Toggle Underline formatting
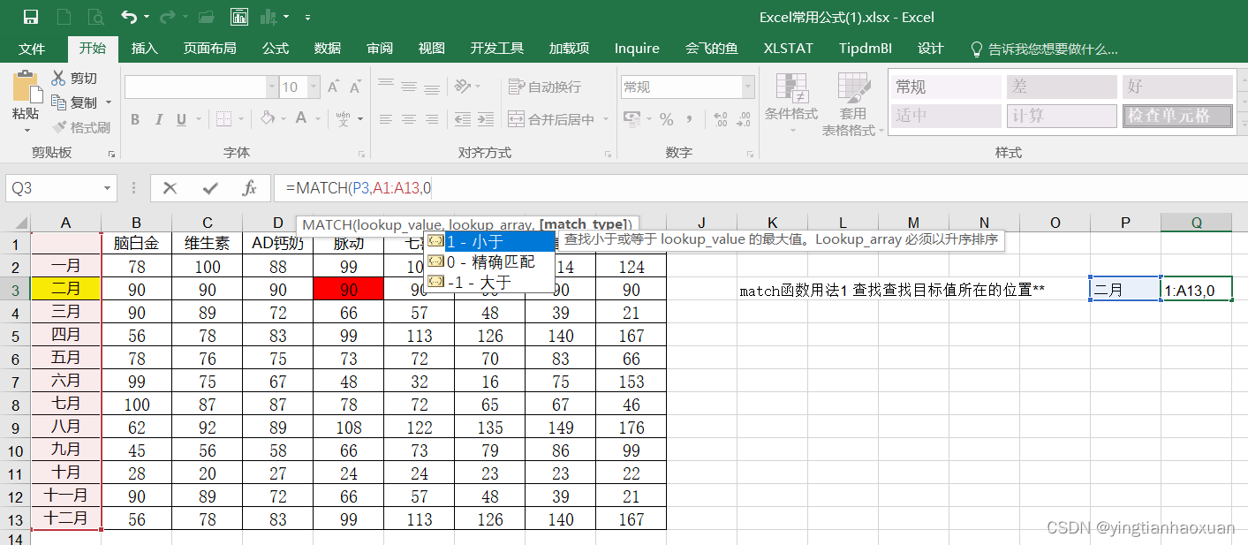This screenshot has height=545, width=1248. [x=181, y=119]
